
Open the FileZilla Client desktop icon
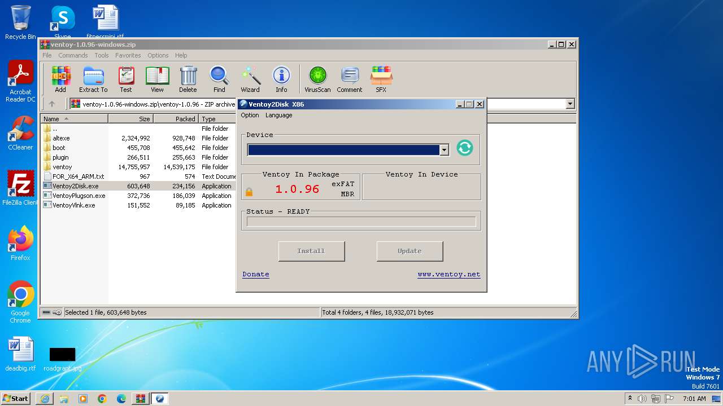tap(20, 188)
